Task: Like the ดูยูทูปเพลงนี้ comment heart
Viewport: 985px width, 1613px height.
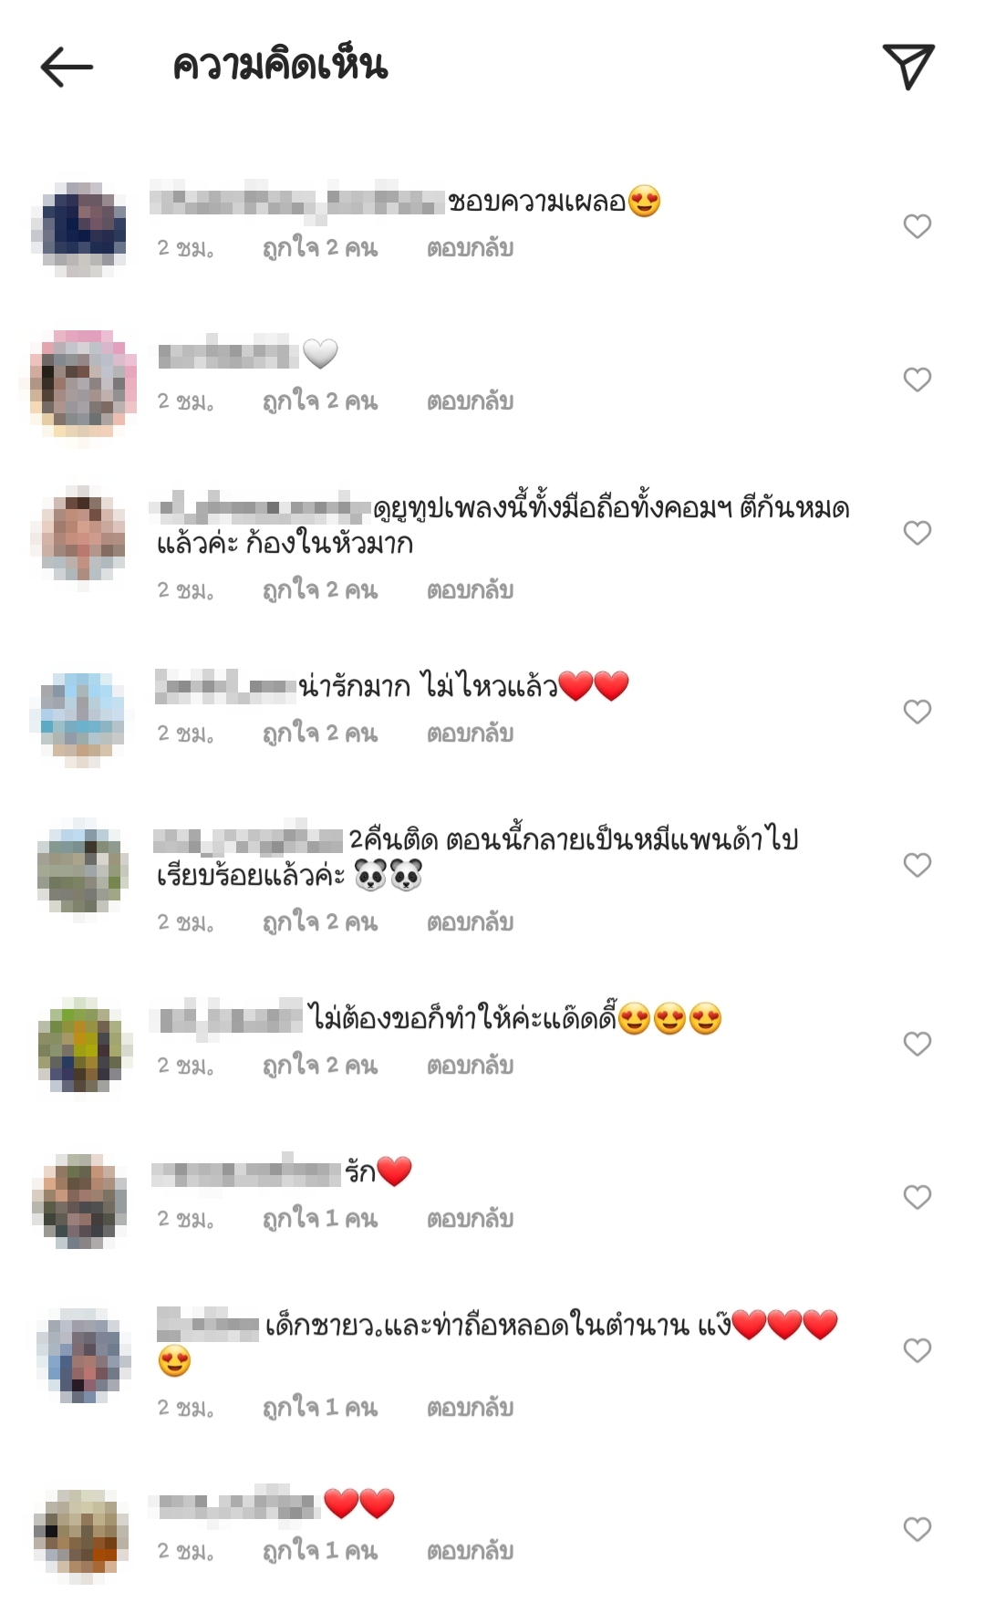Action: click(x=917, y=533)
